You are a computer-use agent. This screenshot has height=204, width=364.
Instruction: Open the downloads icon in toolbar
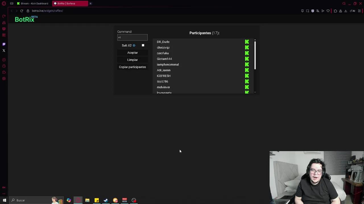tap(346, 11)
